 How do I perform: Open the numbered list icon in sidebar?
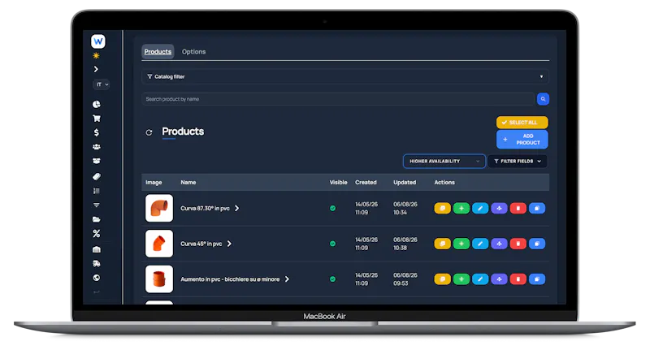tap(97, 191)
